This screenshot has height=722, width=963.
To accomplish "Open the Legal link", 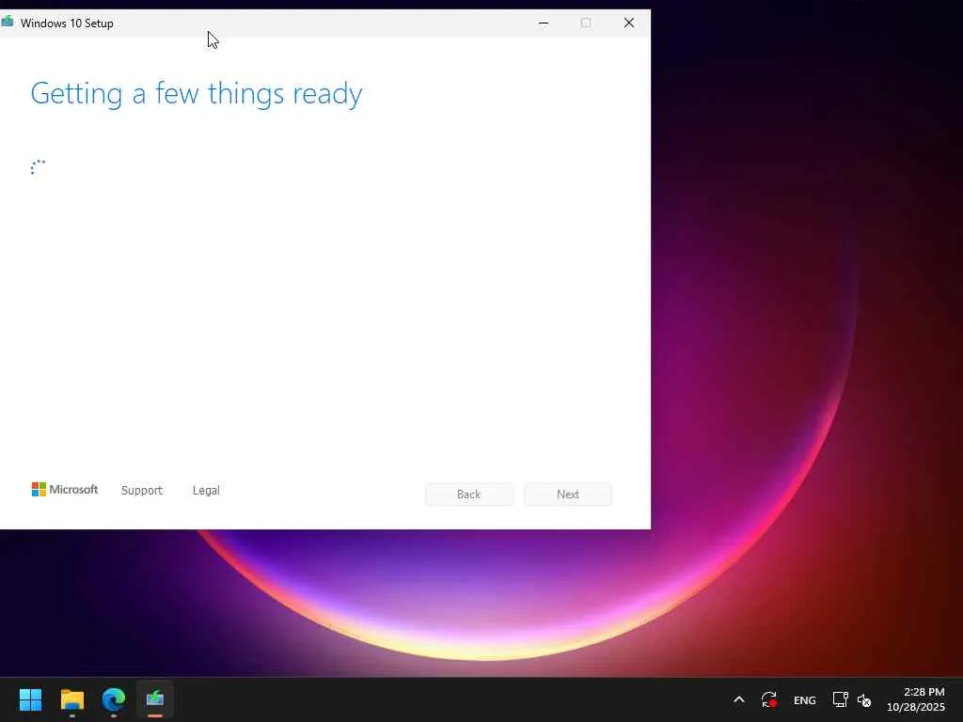I will coord(206,490).
